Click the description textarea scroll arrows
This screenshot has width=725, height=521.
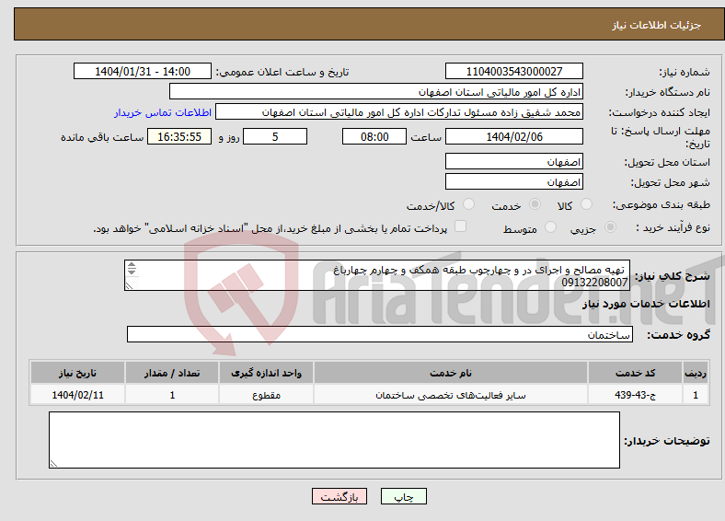(x=132, y=268)
